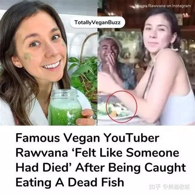Click the word 'YouTuber' in the headline
This screenshot has width=195, height=195.
pos(132,138)
